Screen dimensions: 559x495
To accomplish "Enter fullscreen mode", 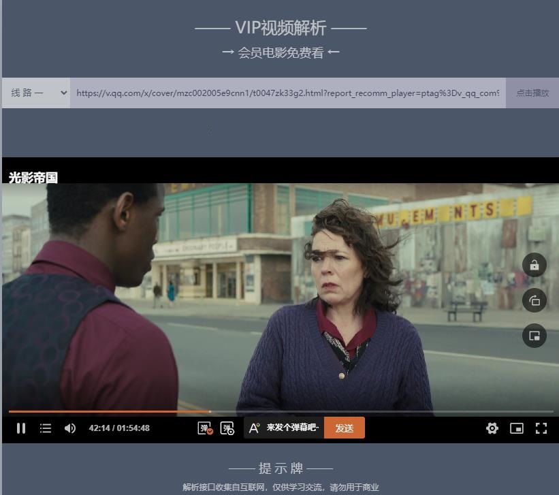I will tap(541, 428).
